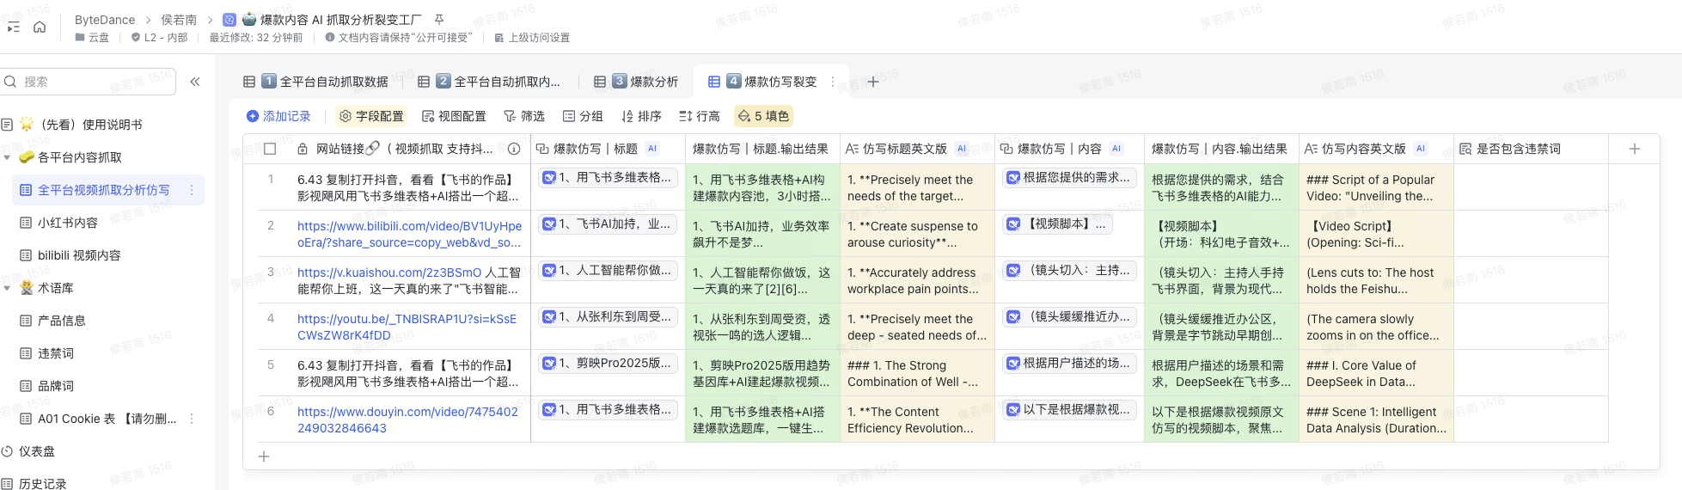
Task: Collapse the 术语库 folder
Action: [8, 288]
